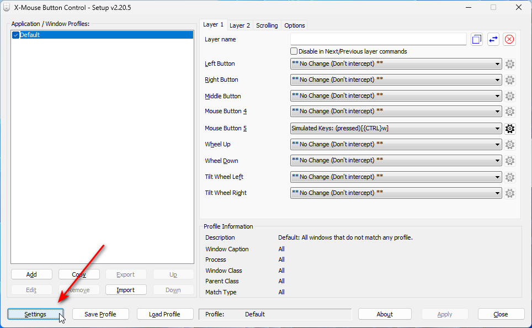Click the swap layer arrows icon
The height and width of the screenshot is (328, 532).
coord(493,39)
